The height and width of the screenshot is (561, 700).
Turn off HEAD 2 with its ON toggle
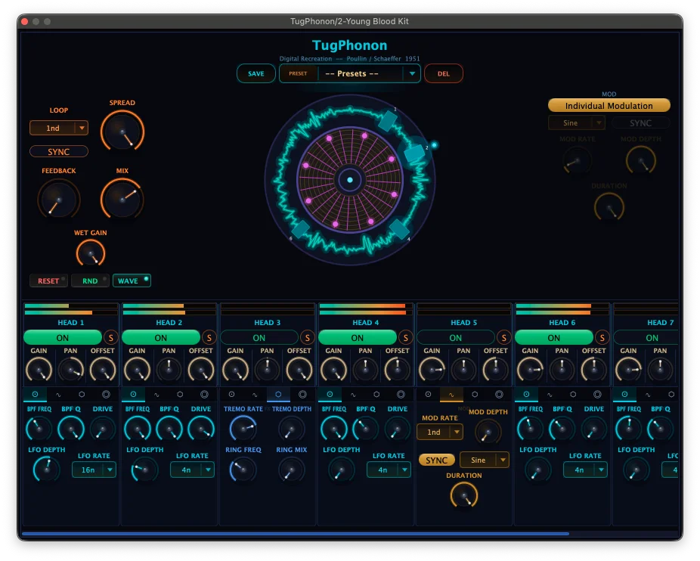point(161,338)
